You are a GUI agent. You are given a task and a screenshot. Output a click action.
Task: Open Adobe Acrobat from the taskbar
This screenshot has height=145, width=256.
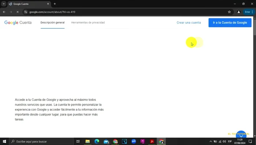[152, 141]
